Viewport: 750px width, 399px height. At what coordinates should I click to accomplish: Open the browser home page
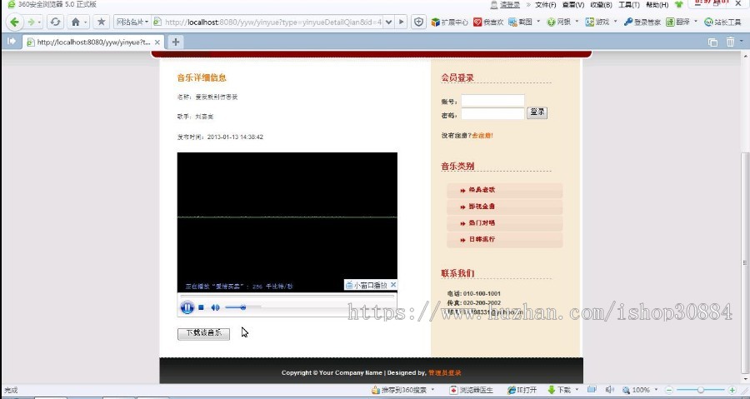tap(76, 22)
